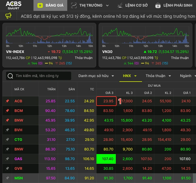Click the Lệnh Cơ Sở pen icon
Screen dimensions: 196x183
click(120, 5)
